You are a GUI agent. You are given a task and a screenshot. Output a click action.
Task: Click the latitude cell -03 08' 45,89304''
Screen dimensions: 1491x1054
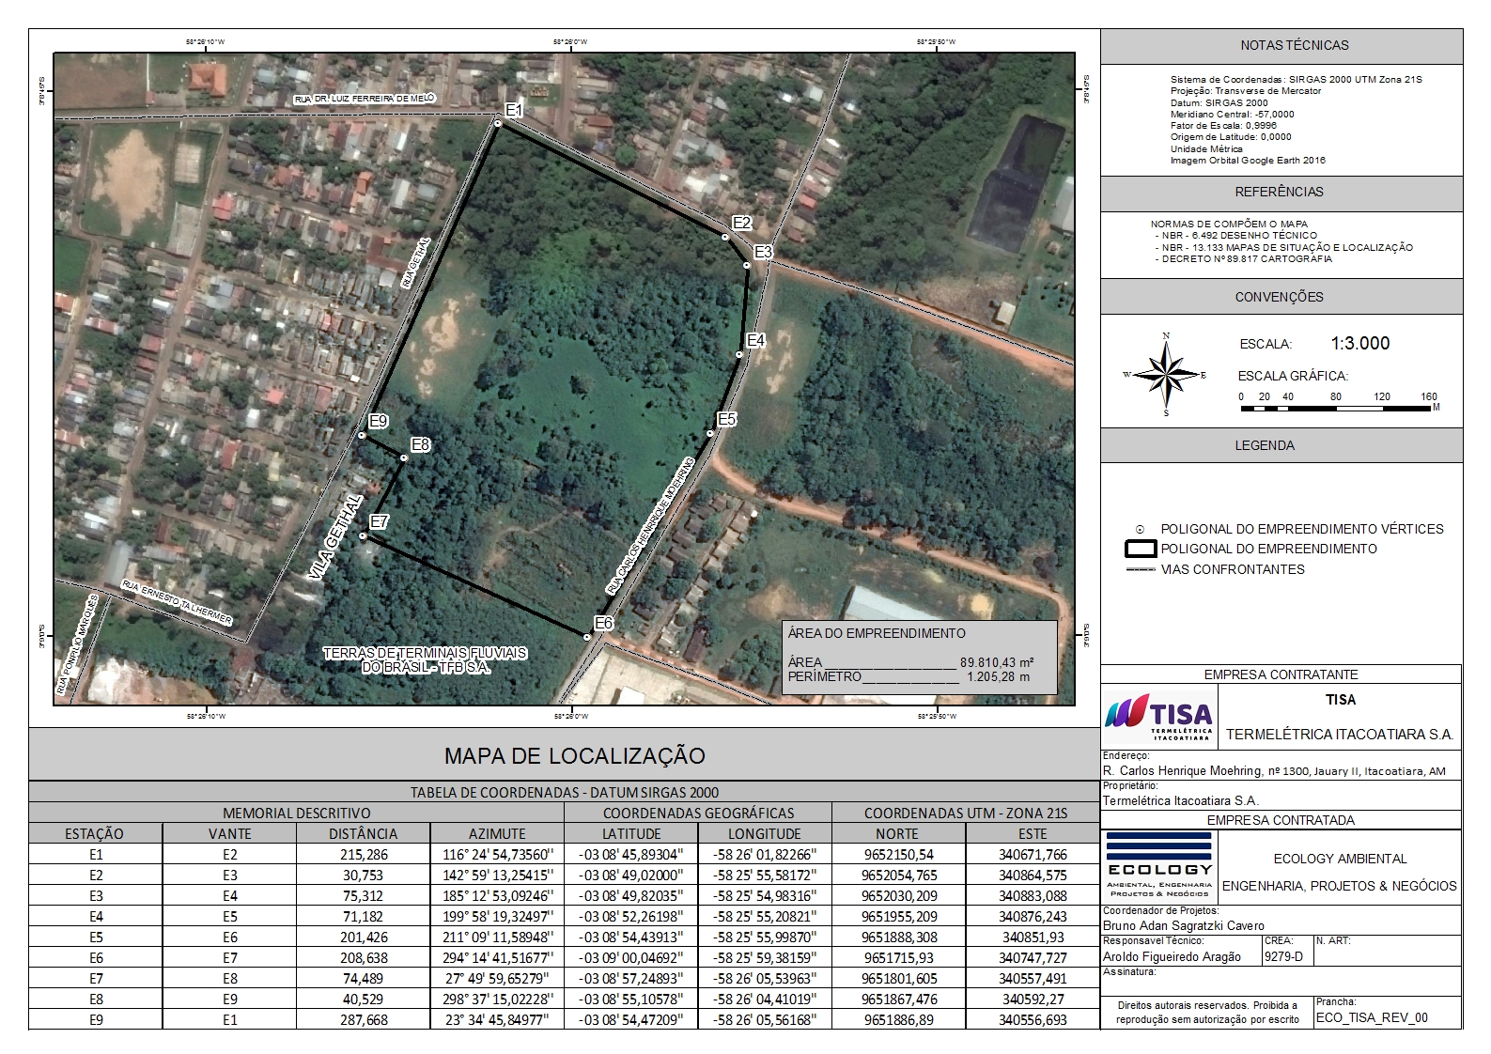tap(631, 854)
